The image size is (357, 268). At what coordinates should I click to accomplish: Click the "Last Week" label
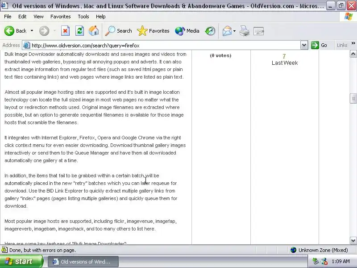coord(285,63)
